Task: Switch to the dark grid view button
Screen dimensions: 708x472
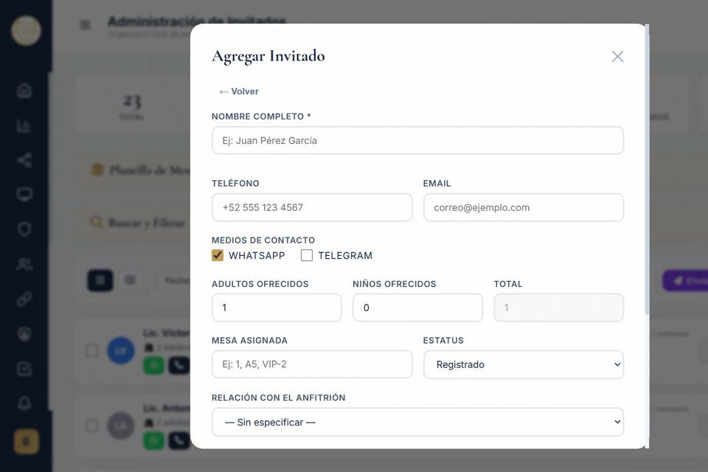Action: [x=100, y=280]
